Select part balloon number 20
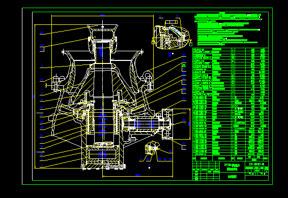The image size is (288, 198). (x=42, y=33)
